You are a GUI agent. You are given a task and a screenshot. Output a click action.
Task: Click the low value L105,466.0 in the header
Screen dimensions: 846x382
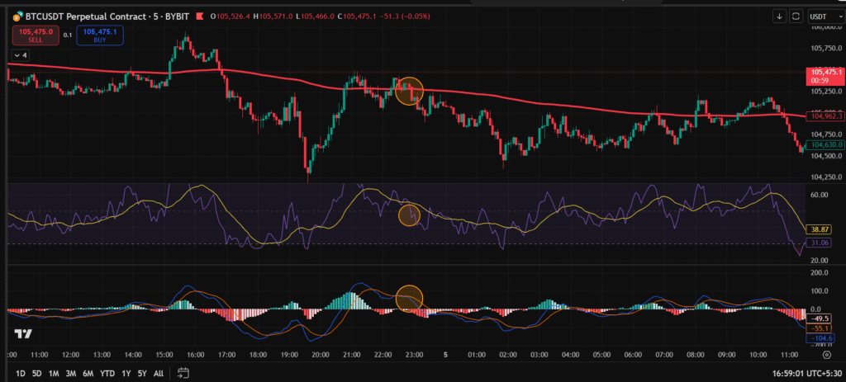click(x=315, y=17)
